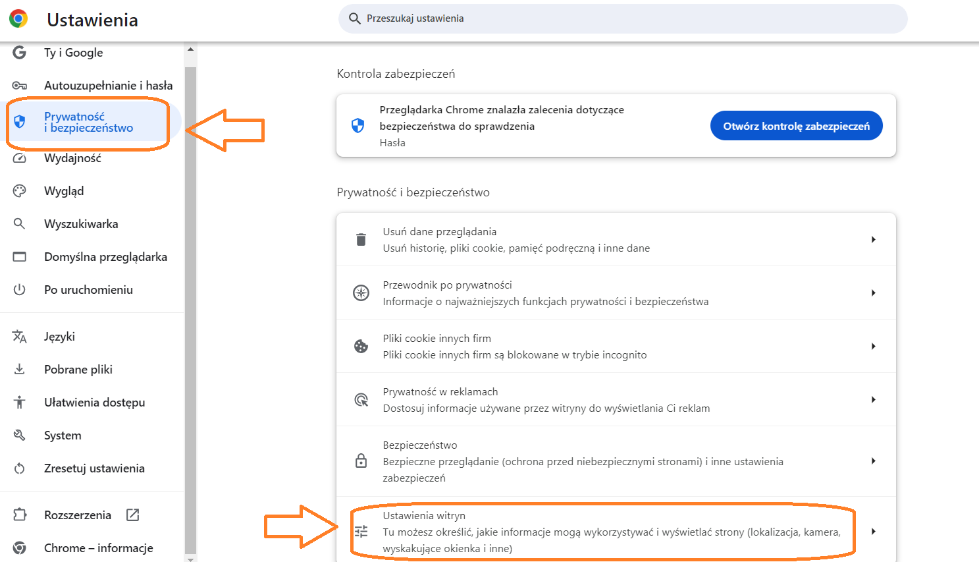Open Chrome – informacje page
Screen dimensions: 979x562
point(98,548)
